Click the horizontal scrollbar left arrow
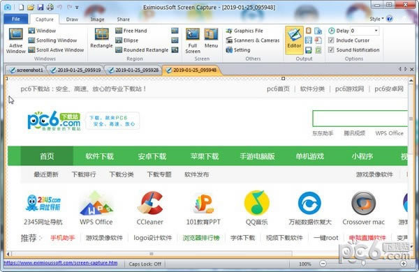419x272 pixels. 8,254
